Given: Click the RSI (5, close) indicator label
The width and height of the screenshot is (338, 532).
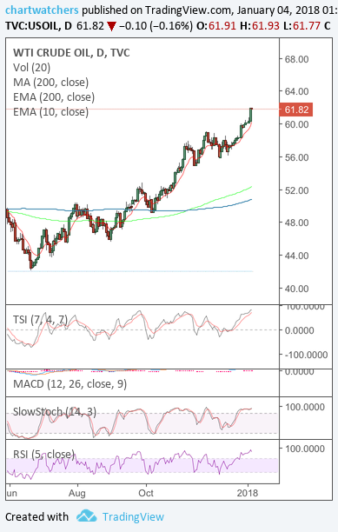Looking at the screenshot, I should point(43,454).
